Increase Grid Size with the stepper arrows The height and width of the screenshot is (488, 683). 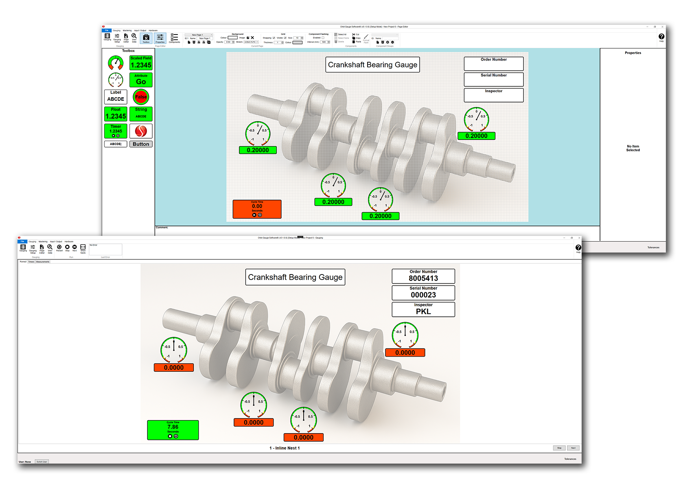pos(302,37)
